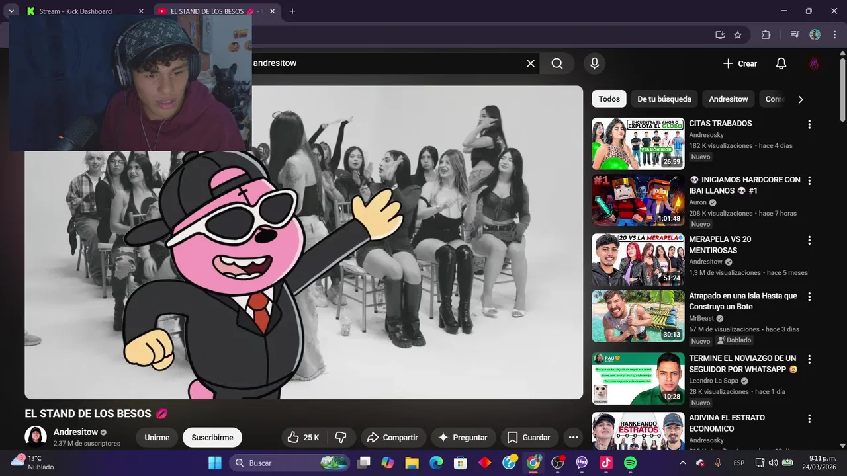This screenshot has width=847, height=476.
Task: Click the Unirme membership button
Action: pyautogui.click(x=157, y=438)
